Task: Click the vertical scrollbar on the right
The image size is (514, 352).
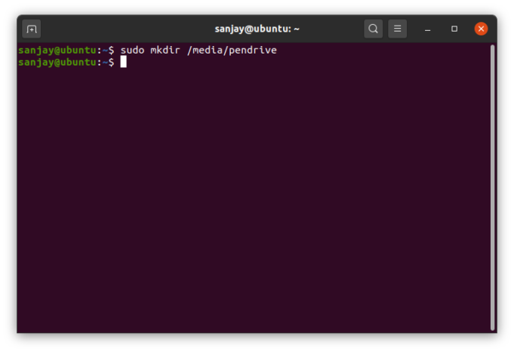Action: [492, 187]
